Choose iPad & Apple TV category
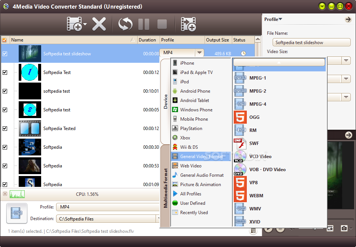Viewport: 356px width, 247px height. point(201,72)
